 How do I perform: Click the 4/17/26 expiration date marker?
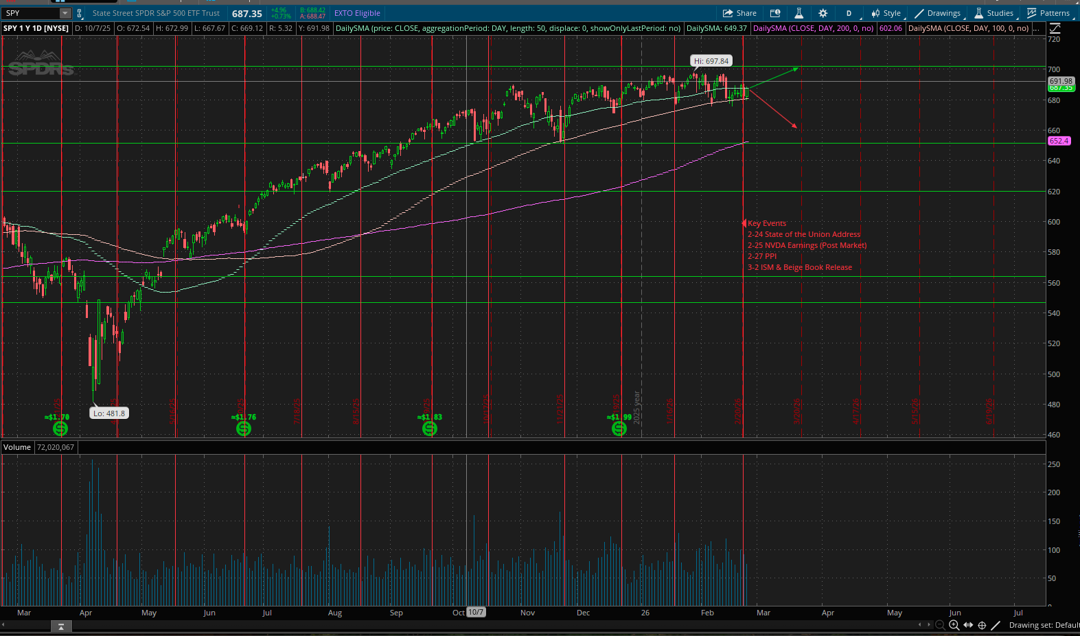856,411
